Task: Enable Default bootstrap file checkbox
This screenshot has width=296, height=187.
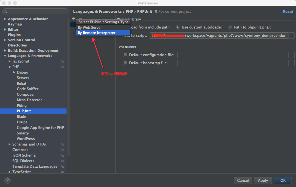Action: tap(125, 63)
